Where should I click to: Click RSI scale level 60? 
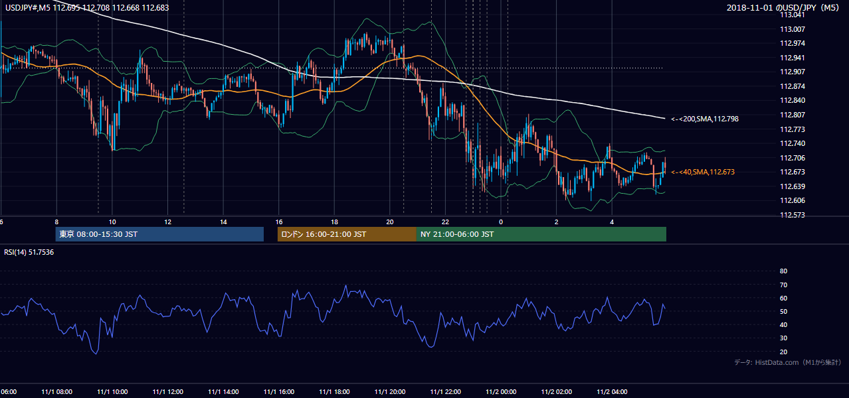click(783, 298)
